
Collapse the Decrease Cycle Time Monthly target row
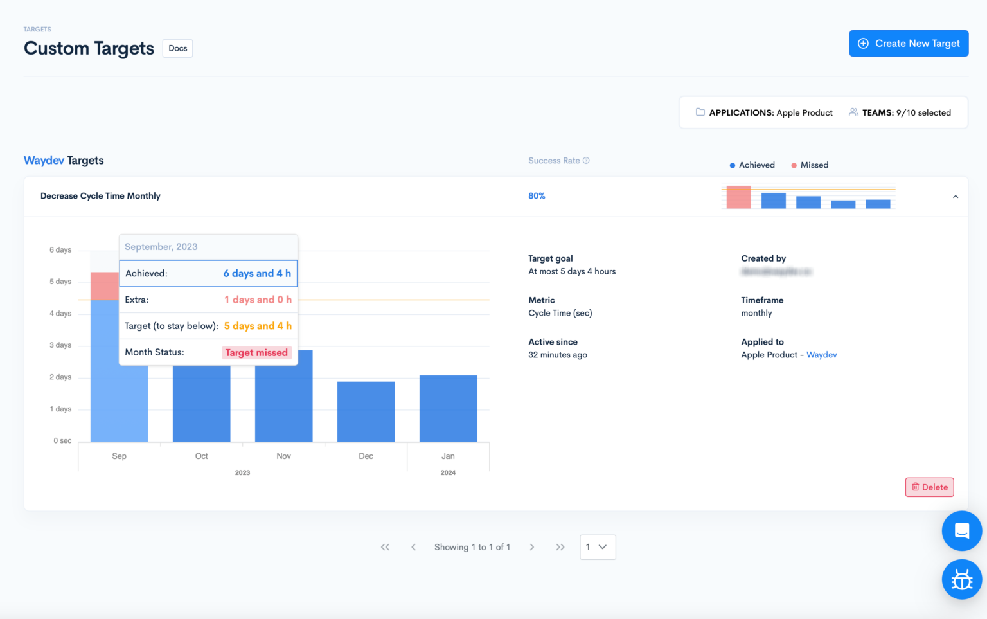coord(956,197)
